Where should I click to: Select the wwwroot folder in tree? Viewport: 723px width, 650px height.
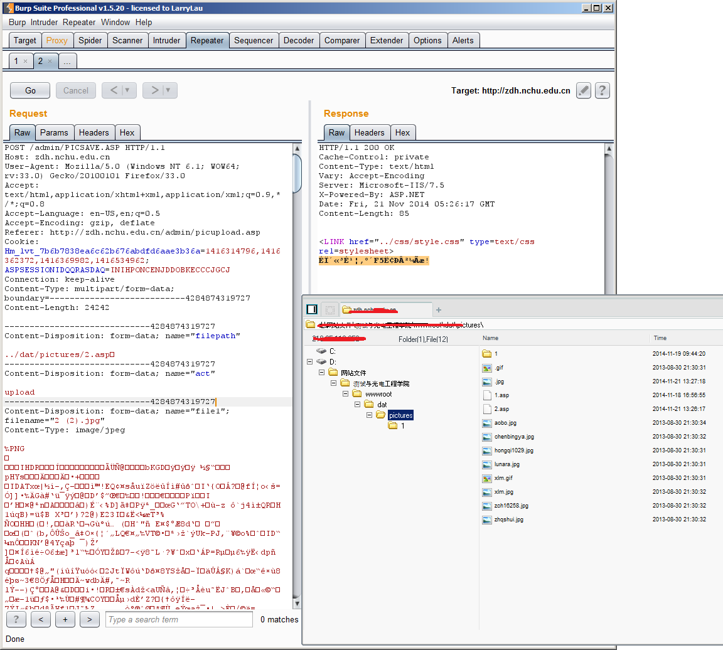pos(378,394)
